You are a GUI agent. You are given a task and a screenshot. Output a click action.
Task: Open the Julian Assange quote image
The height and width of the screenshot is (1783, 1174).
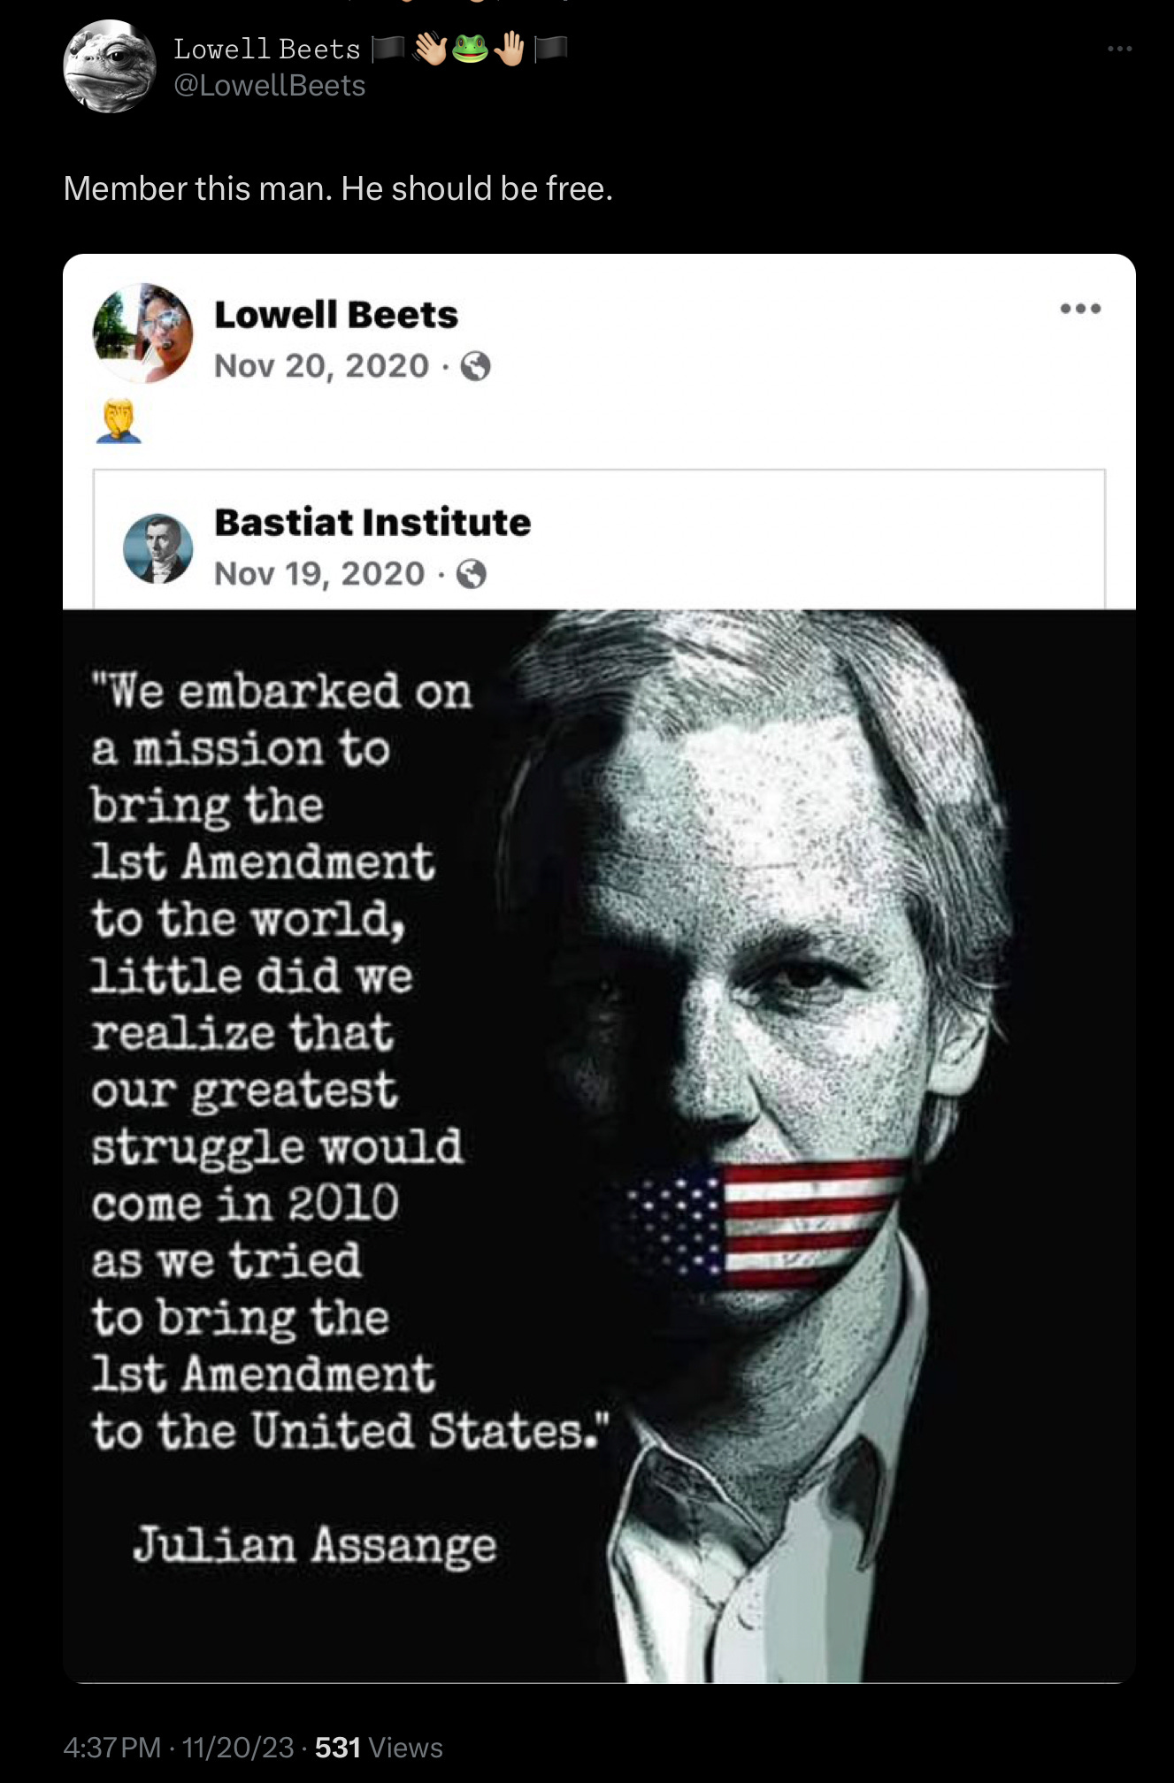[599, 1146]
